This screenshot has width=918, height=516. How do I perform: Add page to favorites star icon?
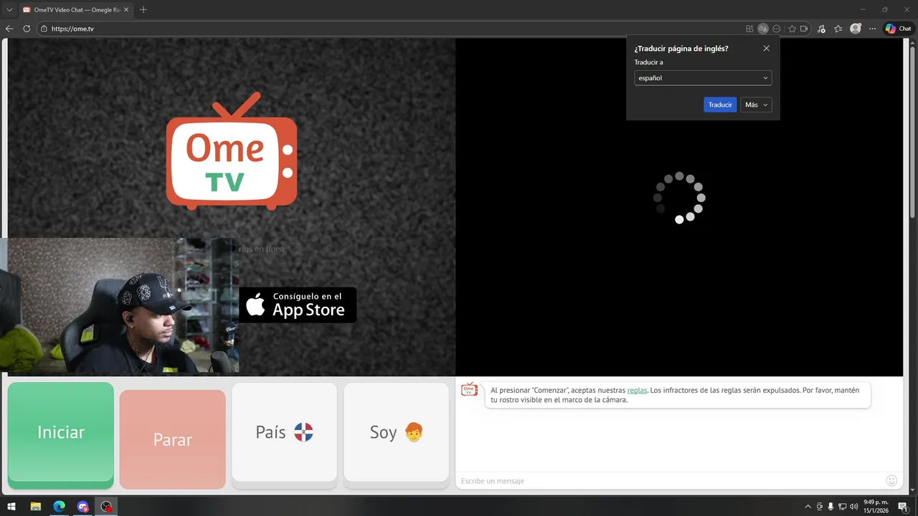coord(792,29)
